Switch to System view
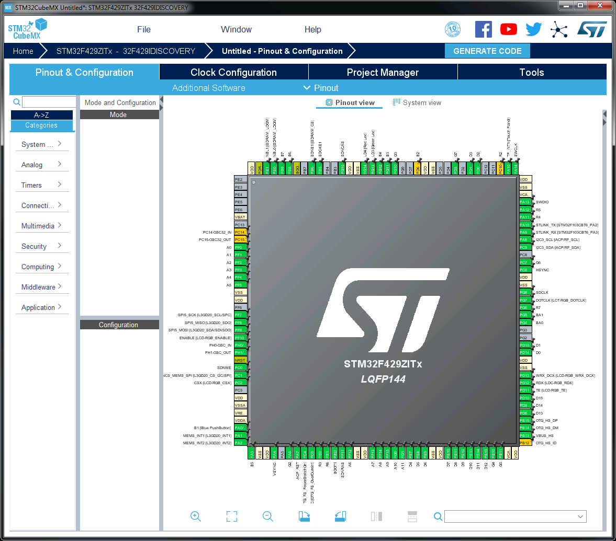Viewport: 616px width, 541px height. click(x=417, y=102)
